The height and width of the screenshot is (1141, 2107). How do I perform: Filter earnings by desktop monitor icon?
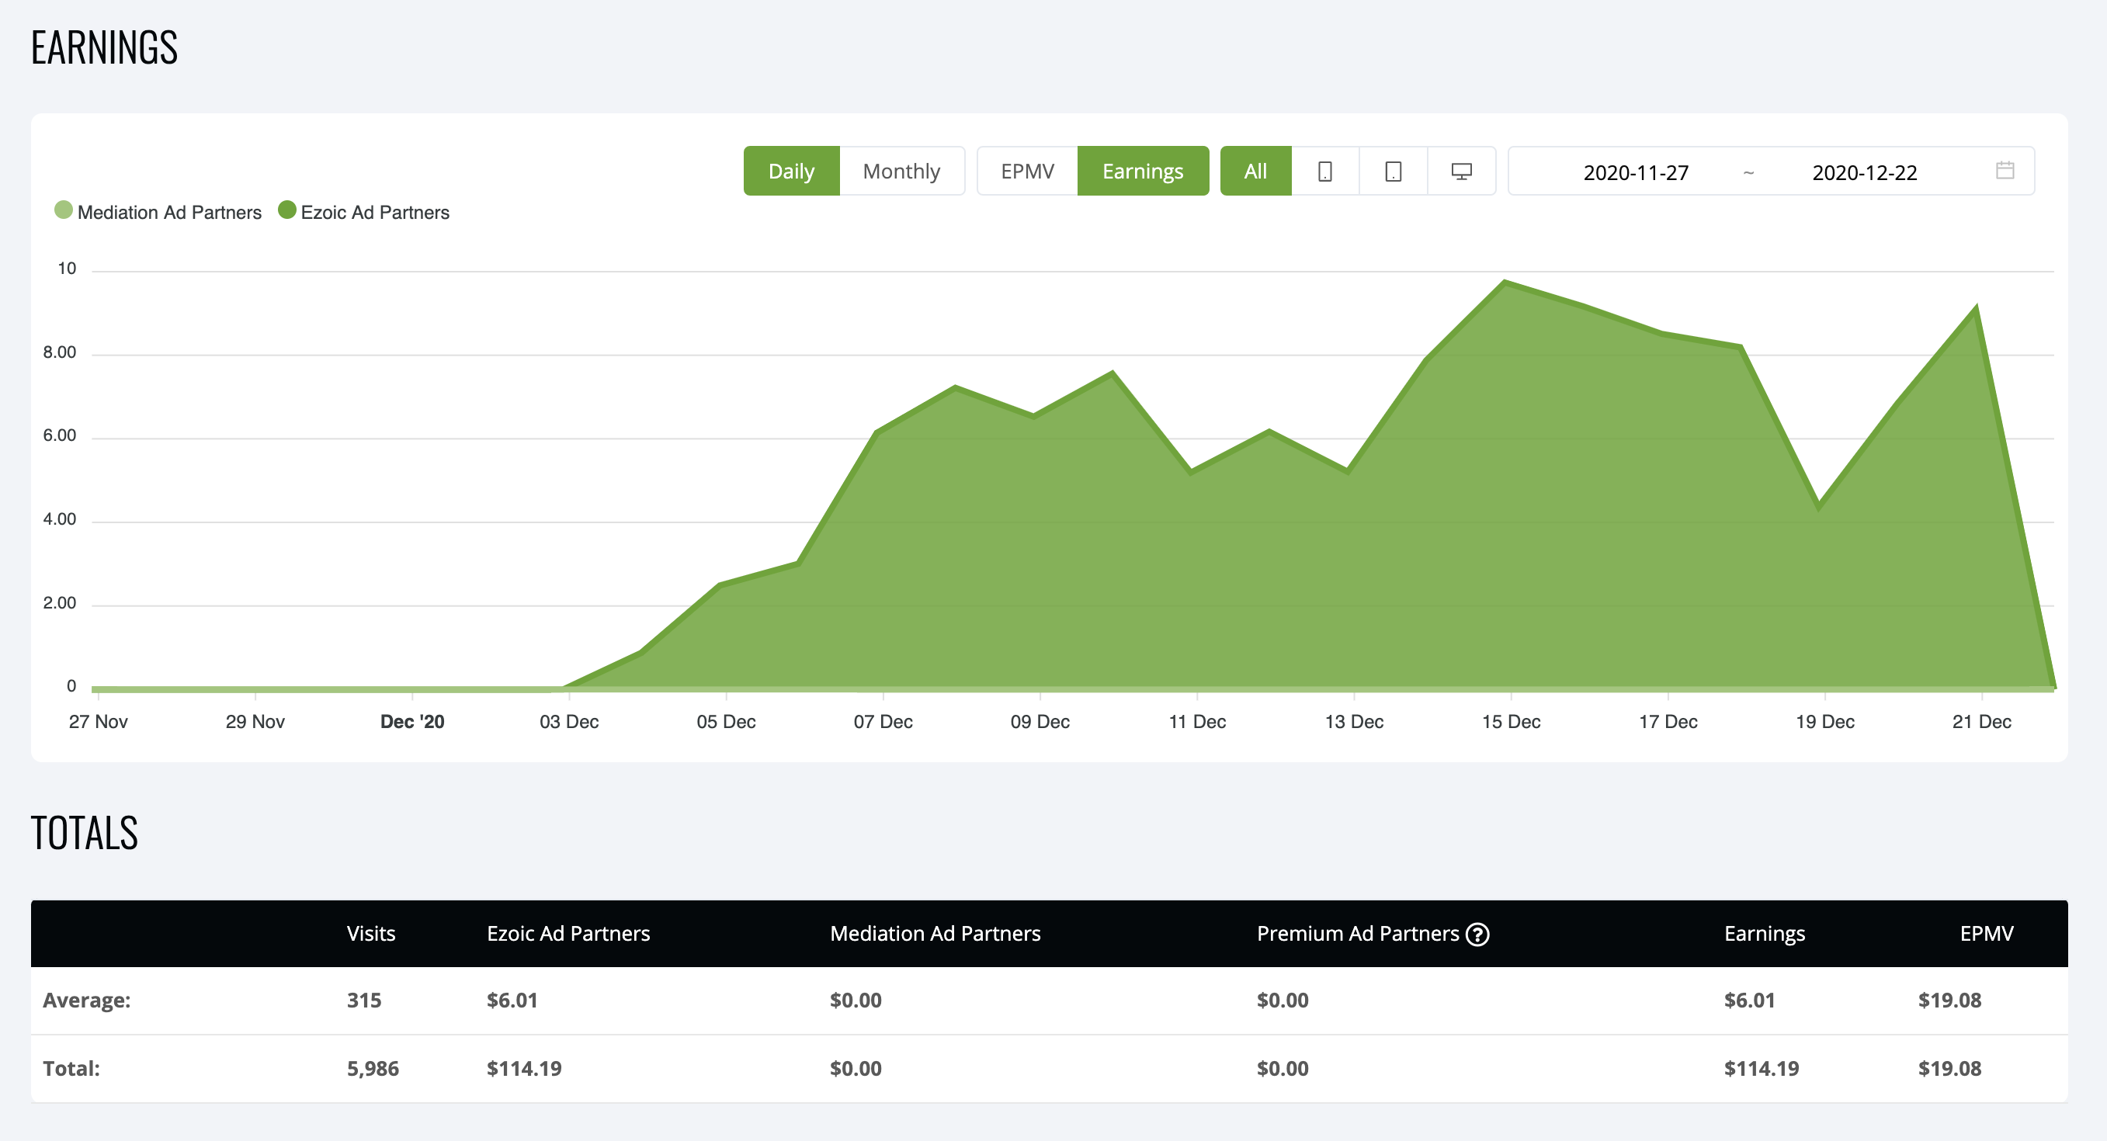tap(1461, 171)
